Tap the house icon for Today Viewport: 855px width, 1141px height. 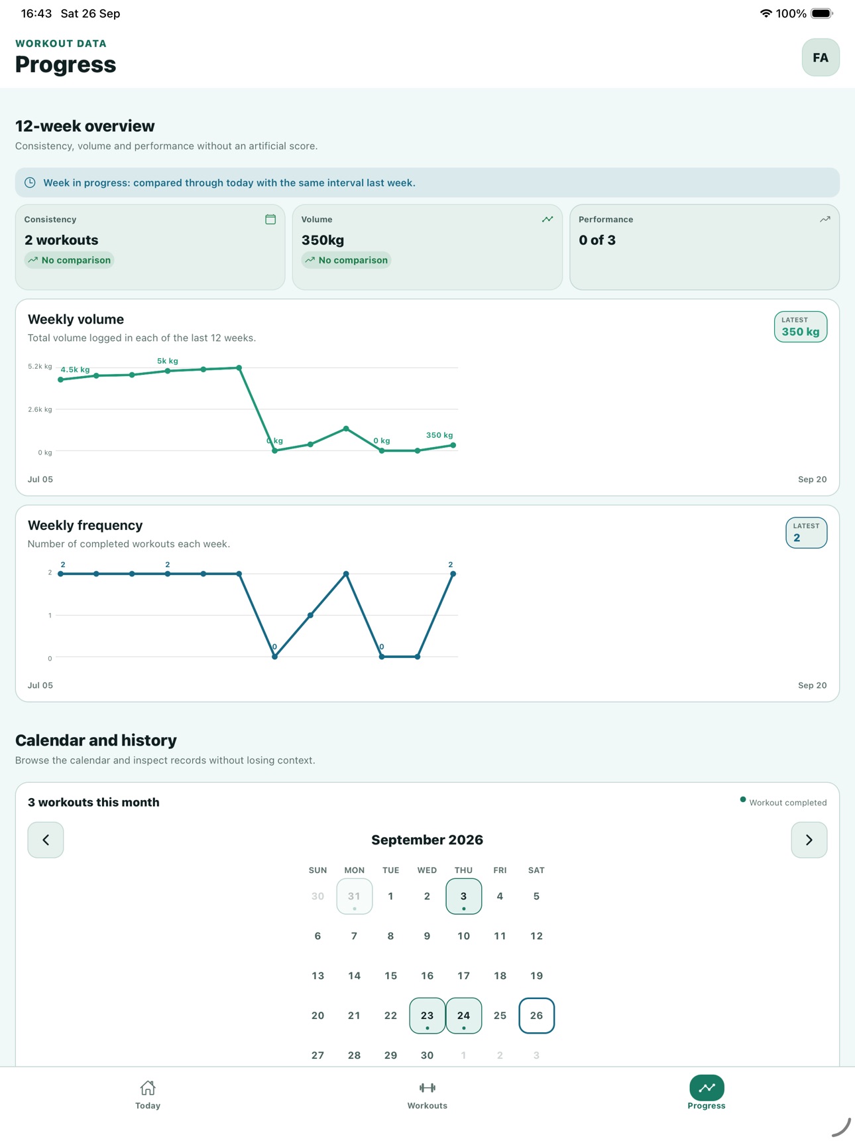pyautogui.click(x=148, y=1088)
